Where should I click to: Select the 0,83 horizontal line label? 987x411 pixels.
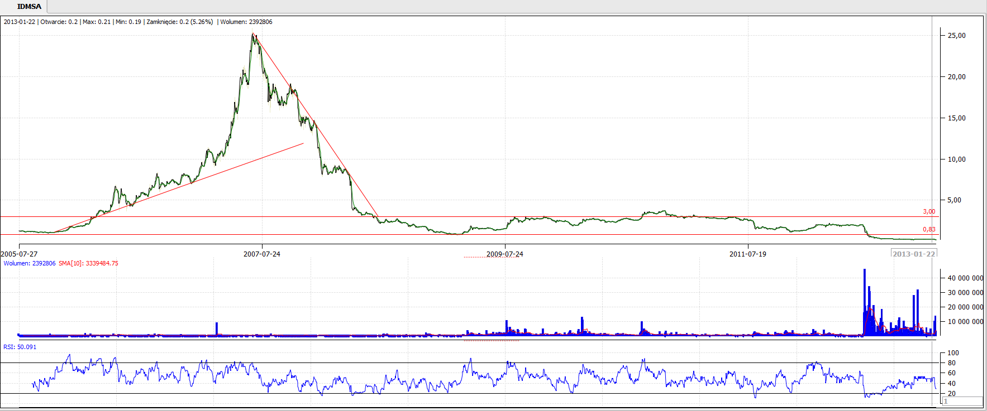coord(929,229)
